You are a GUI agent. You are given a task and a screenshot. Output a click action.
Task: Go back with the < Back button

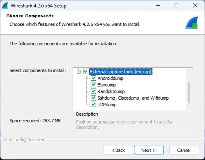(118, 150)
